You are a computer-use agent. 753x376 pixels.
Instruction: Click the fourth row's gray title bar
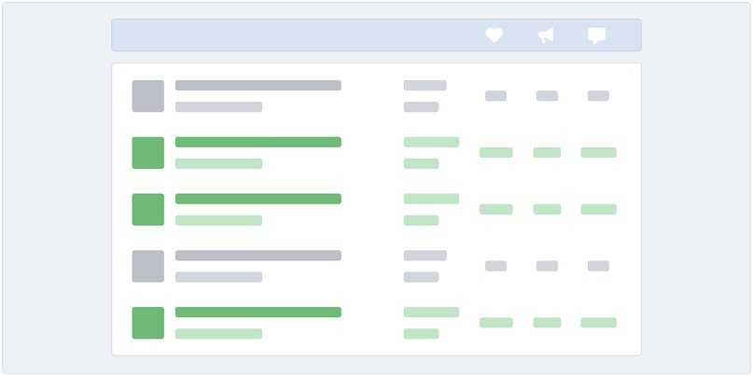pos(258,256)
